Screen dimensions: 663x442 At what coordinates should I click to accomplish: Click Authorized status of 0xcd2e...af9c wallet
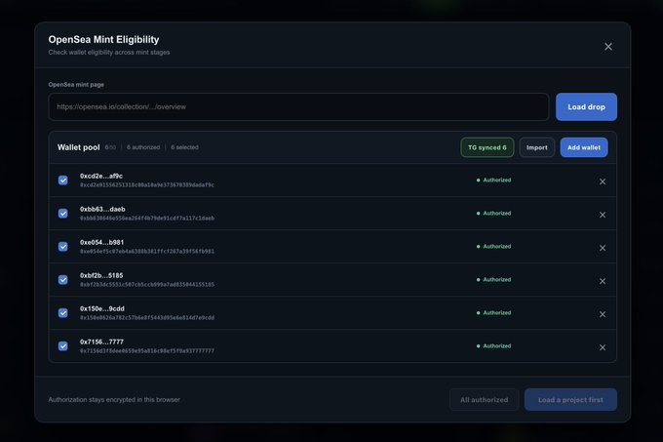[494, 181]
